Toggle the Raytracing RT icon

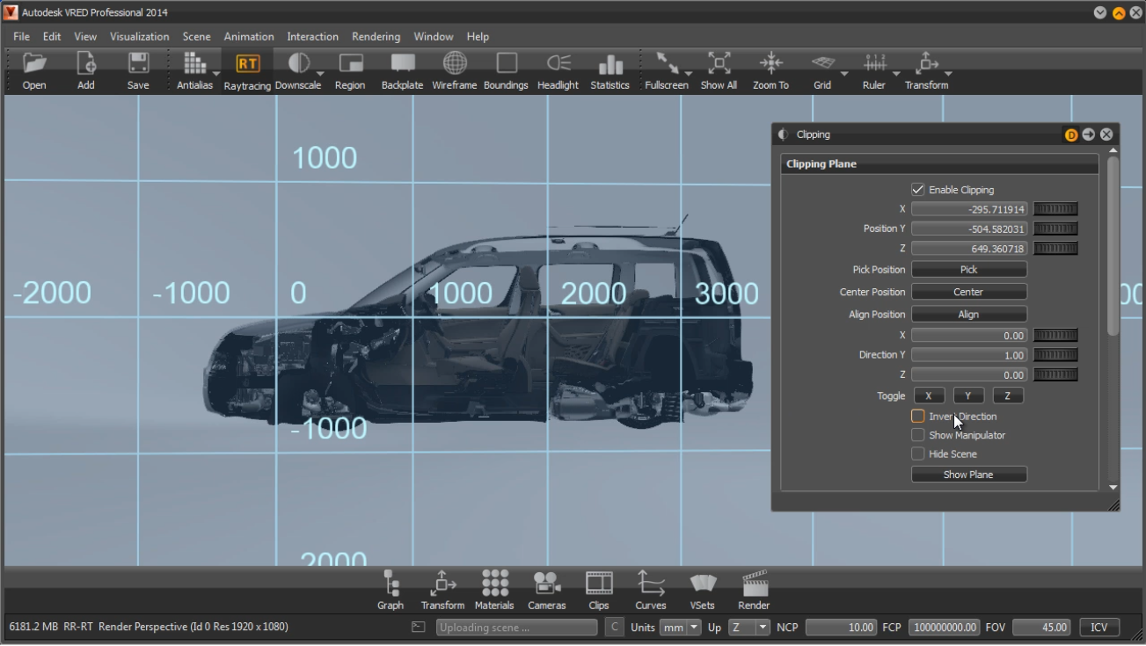point(247,64)
